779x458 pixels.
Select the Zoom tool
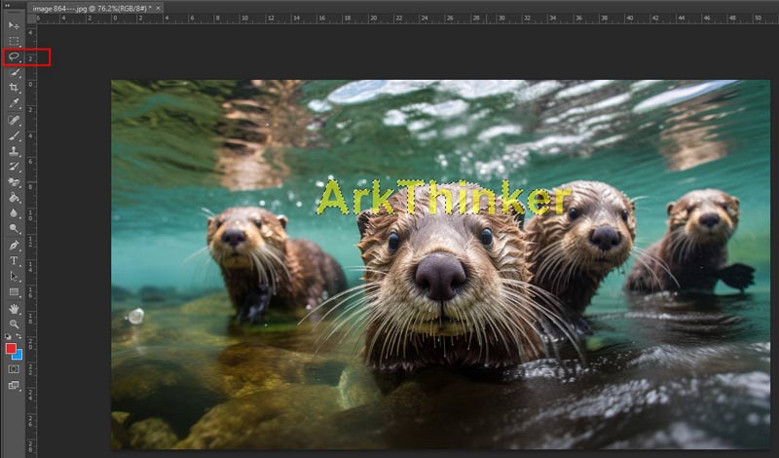[x=14, y=324]
